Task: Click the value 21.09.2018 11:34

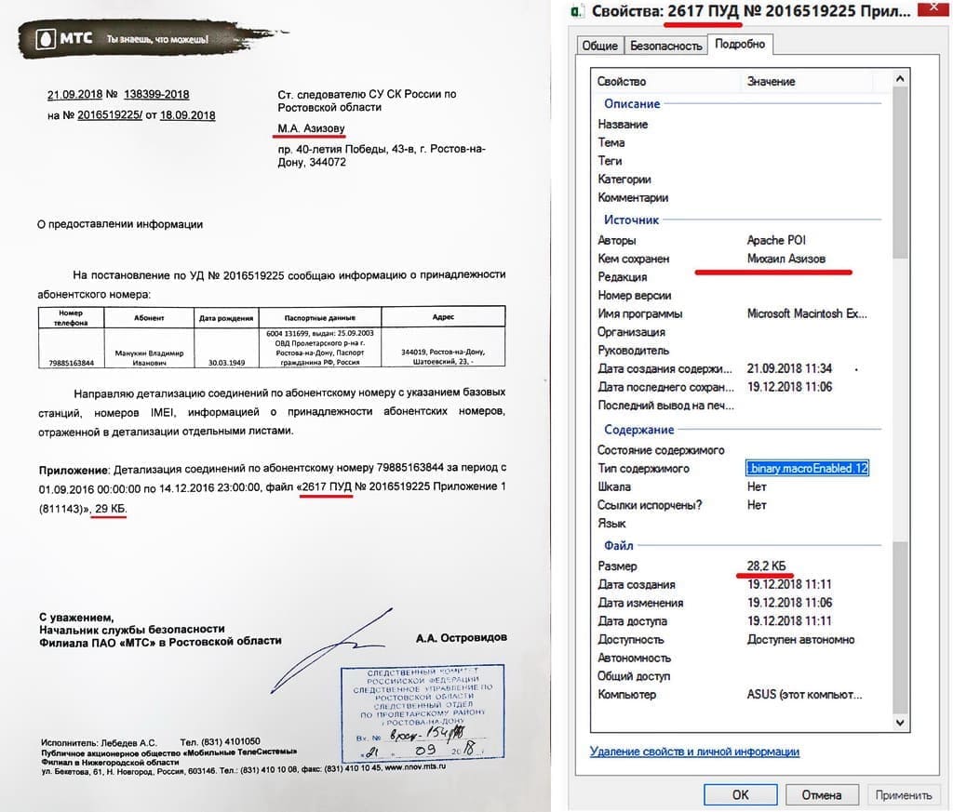Action: click(789, 368)
